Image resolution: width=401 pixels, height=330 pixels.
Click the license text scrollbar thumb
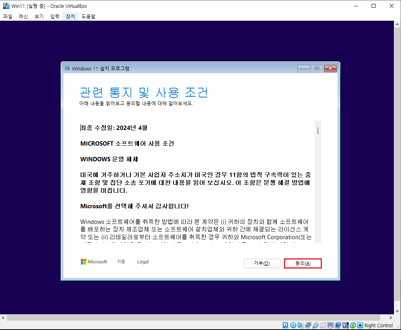click(318, 131)
